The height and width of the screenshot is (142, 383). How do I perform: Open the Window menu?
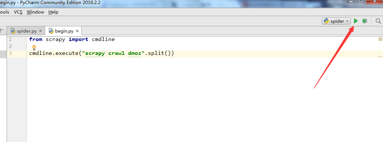36,12
